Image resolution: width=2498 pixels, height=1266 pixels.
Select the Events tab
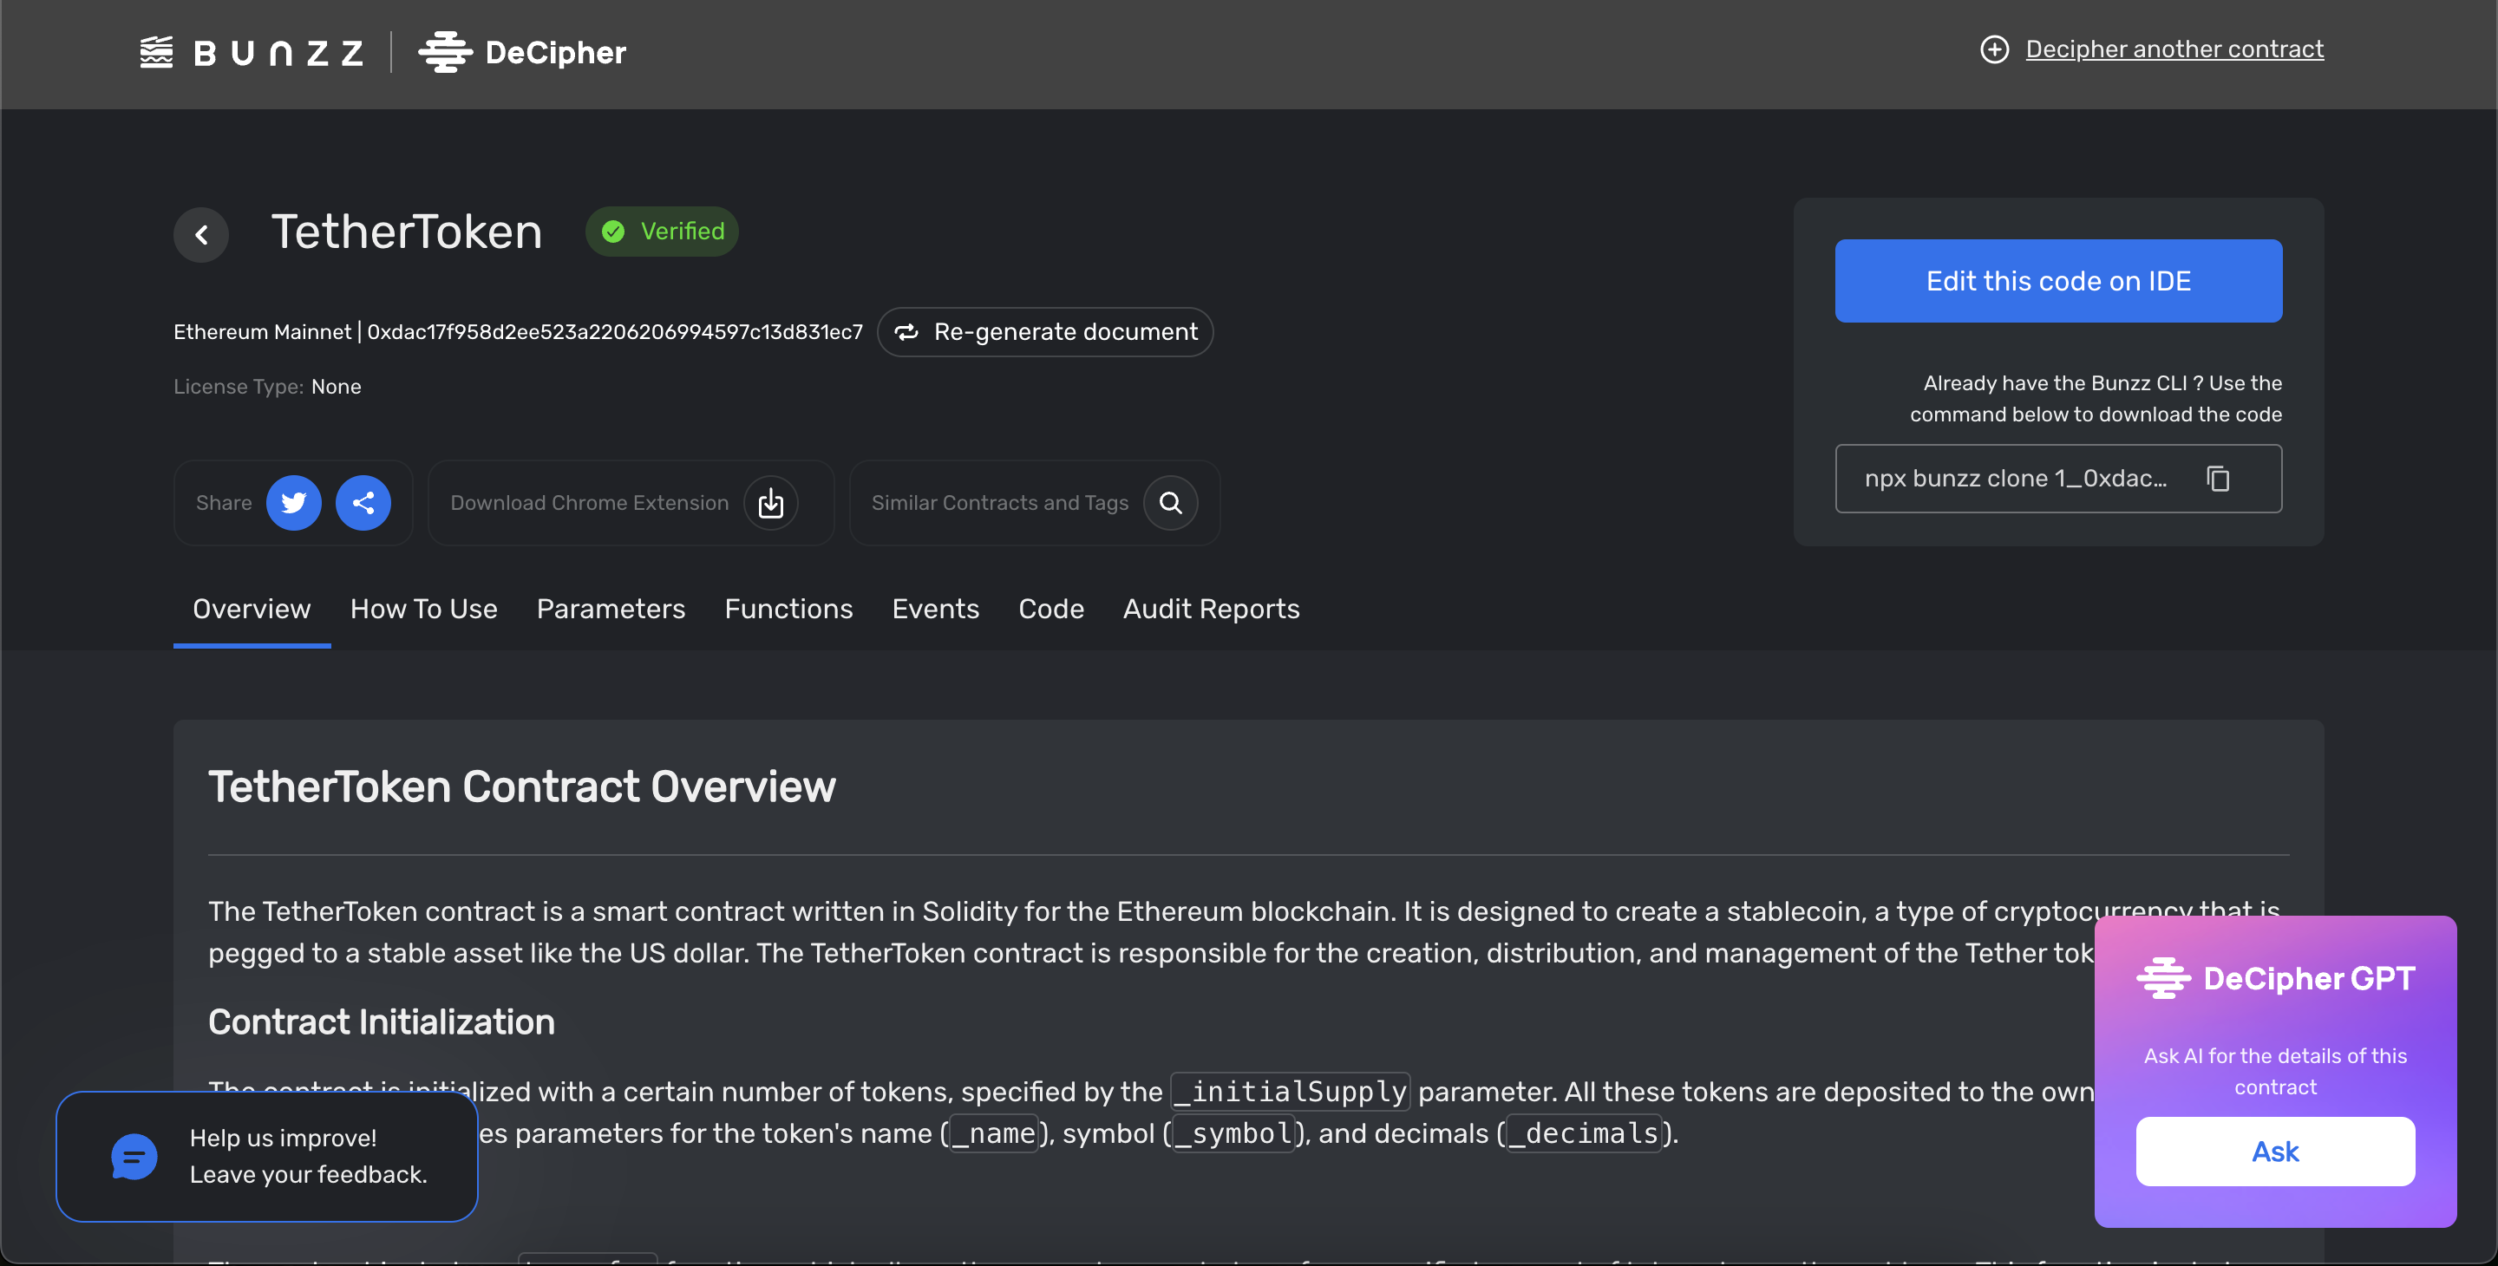point(935,609)
